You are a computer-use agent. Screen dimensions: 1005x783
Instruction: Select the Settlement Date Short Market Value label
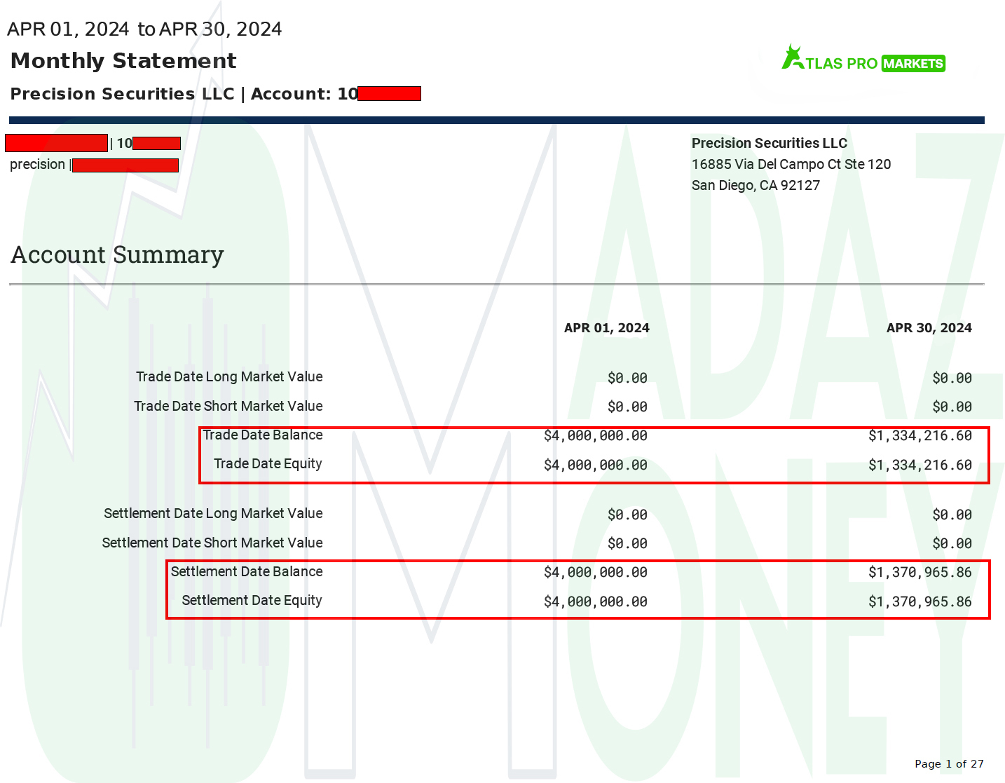(x=212, y=543)
